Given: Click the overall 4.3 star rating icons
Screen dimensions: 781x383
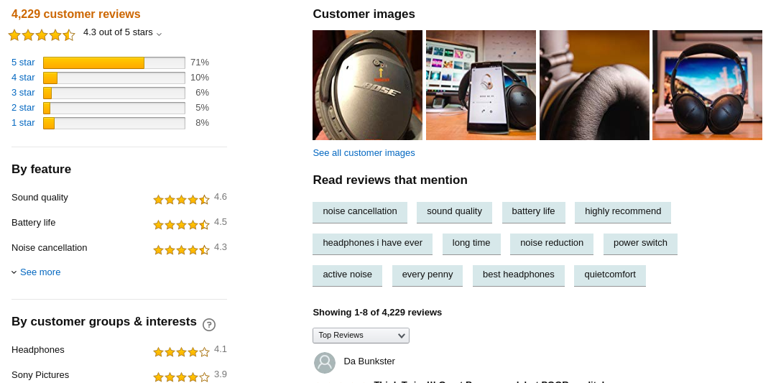Looking at the screenshot, I should point(42,35).
